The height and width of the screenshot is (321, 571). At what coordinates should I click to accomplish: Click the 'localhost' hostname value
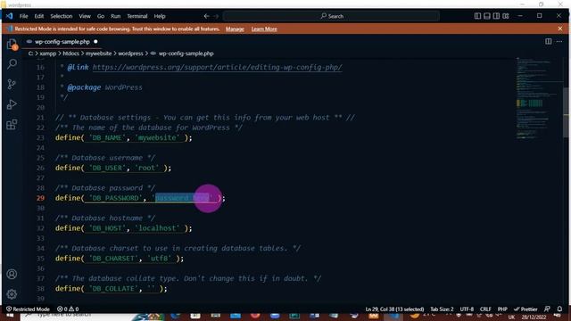click(158, 228)
